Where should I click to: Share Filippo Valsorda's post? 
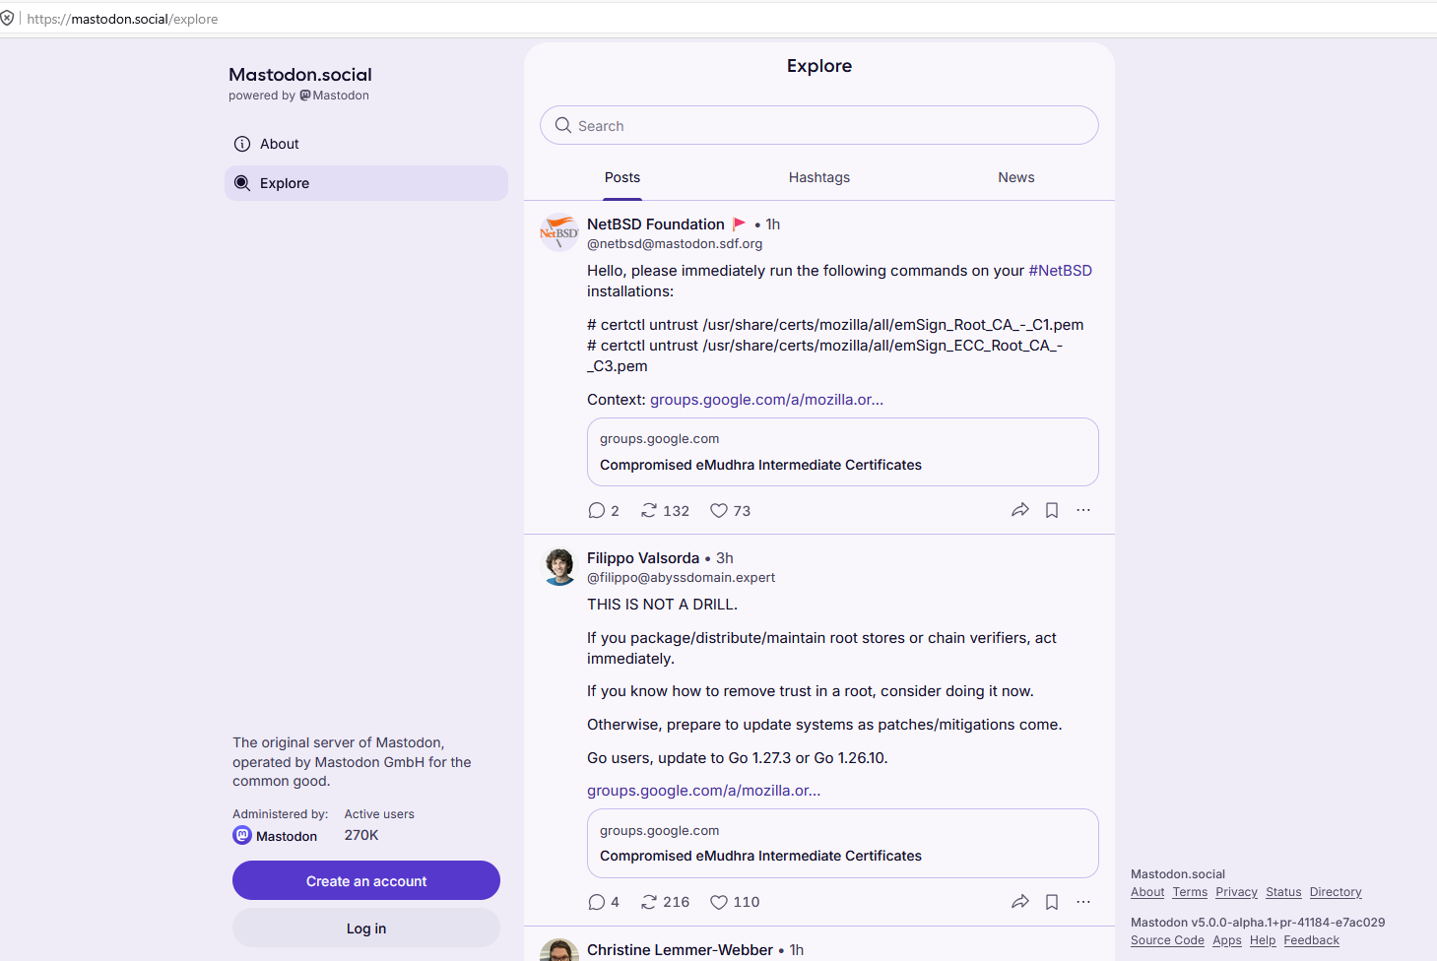[x=1020, y=902]
